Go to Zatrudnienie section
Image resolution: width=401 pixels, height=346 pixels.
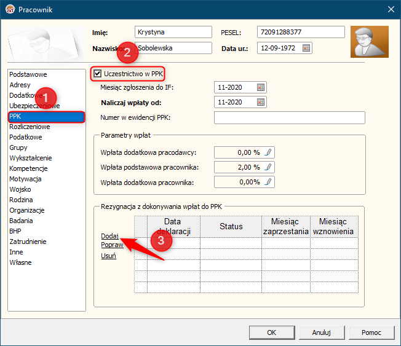(28, 242)
